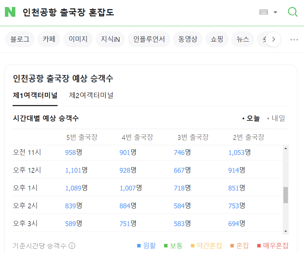Click the 지식iN category button
The image size is (304, 253).
[x=110, y=39]
